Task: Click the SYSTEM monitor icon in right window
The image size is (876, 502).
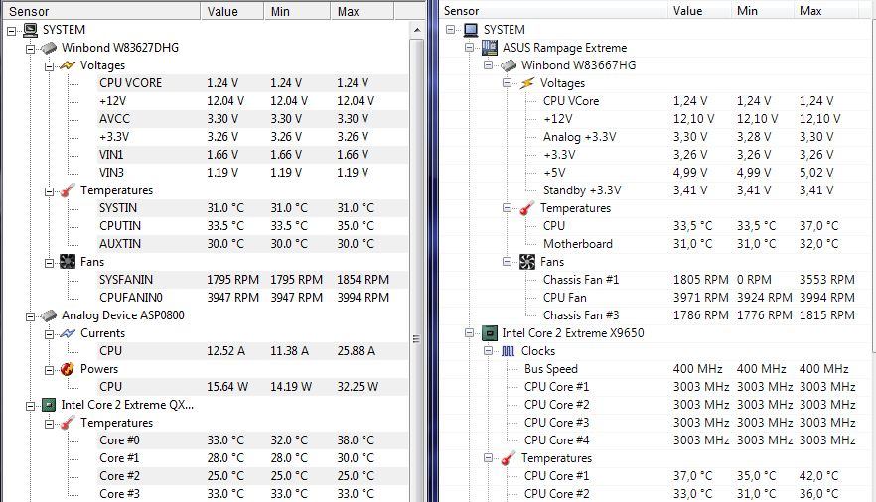Action: click(471, 30)
